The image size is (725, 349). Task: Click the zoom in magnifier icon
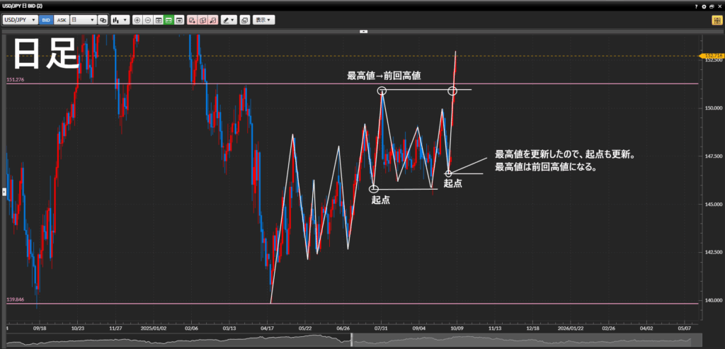pyautogui.click(x=137, y=20)
